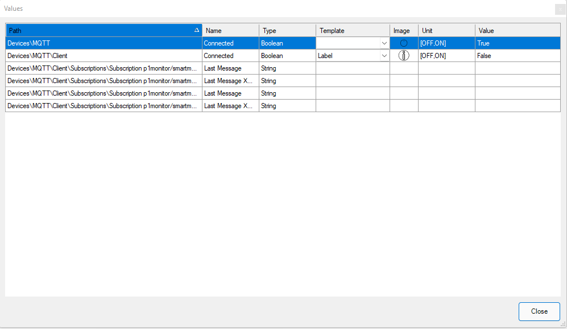567x329 pixels.
Task: Click the Value column header
Action: (518, 31)
